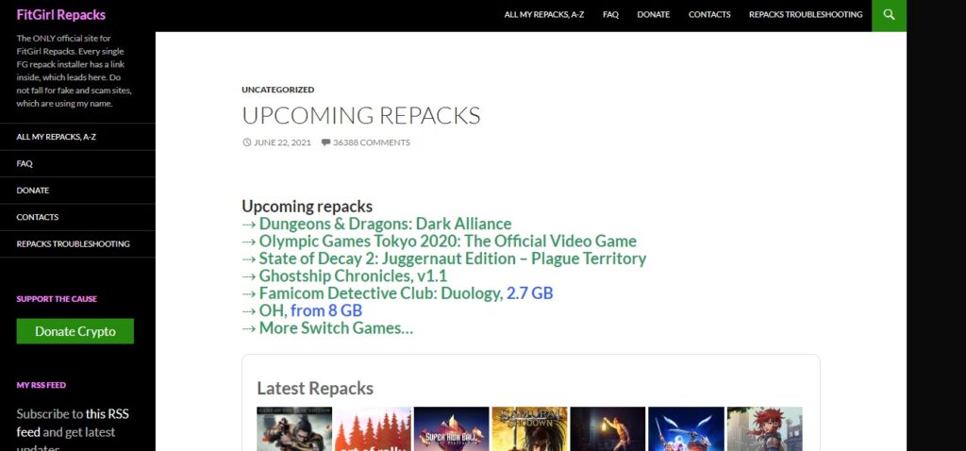Screen dimensions: 966x451
Task: Click the 'from 8 GB' size text
Action: tap(326, 310)
